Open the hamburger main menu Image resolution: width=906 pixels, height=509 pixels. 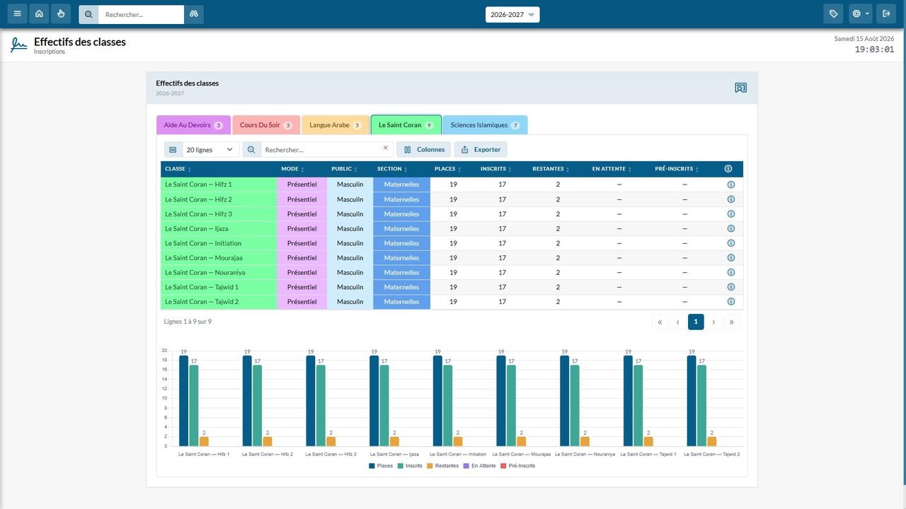click(18, 14)
